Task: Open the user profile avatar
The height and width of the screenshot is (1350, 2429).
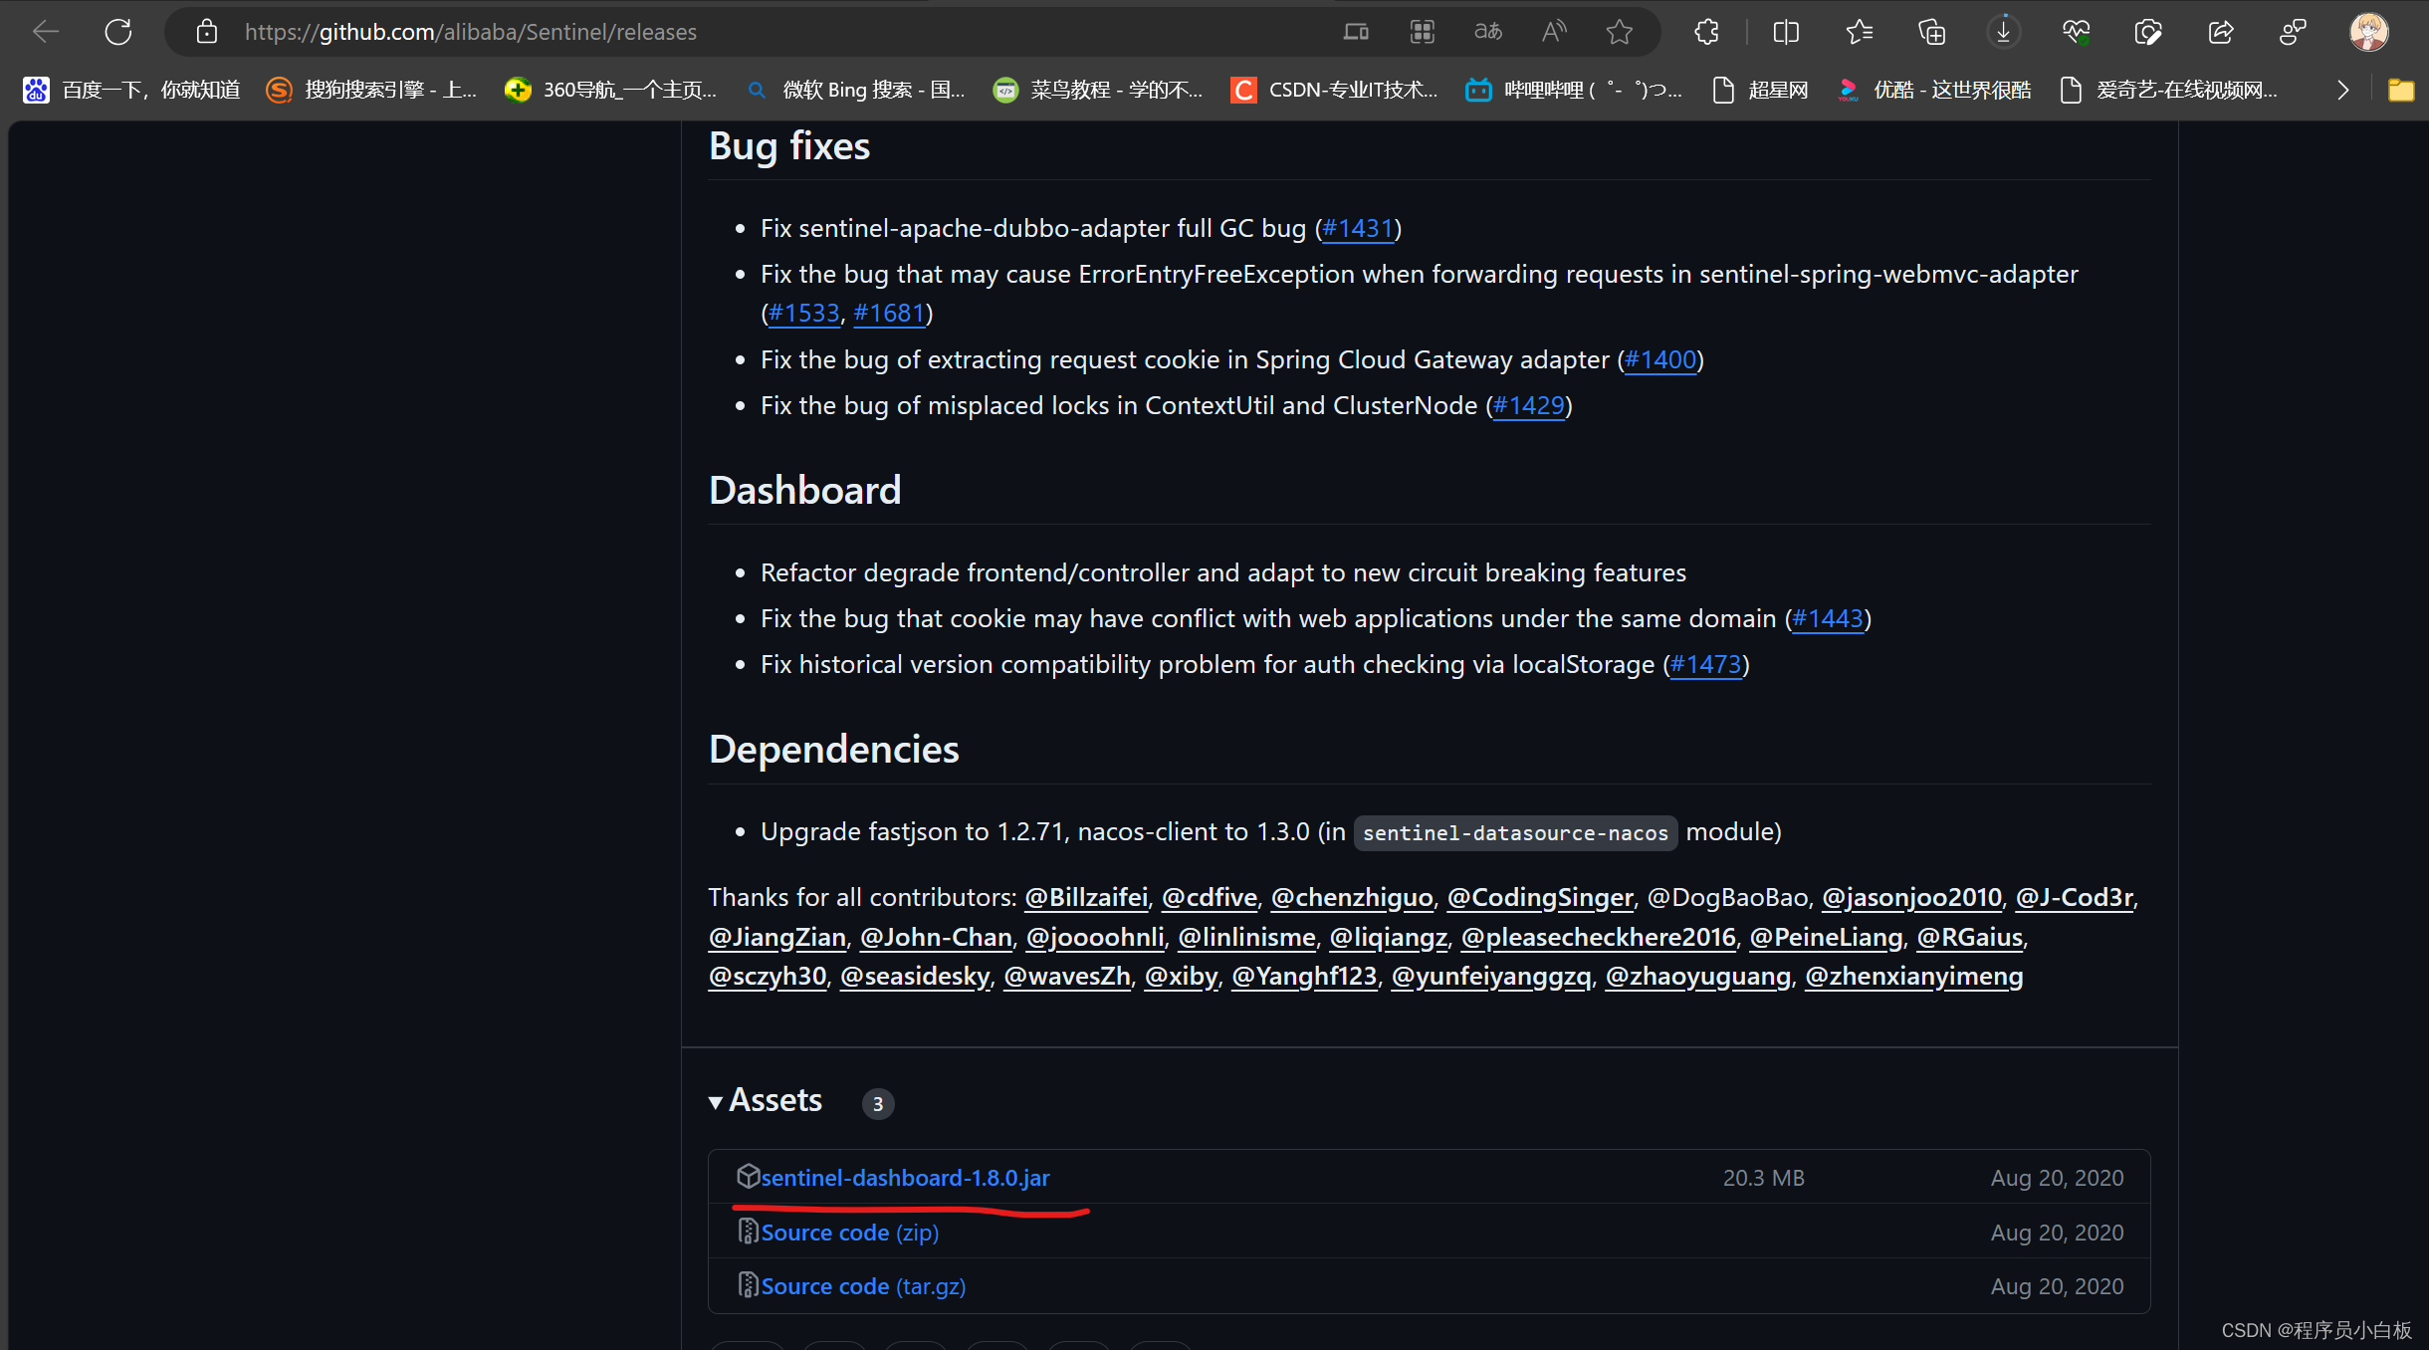Action: [2368, 32]
